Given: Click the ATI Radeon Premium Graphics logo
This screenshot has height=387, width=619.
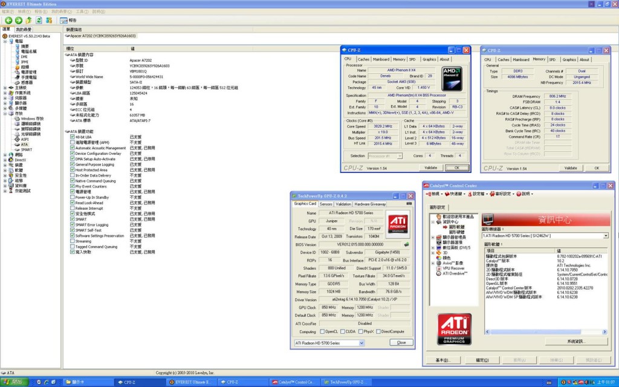Looking at the screenshot, I should click(x=454, y=329).
